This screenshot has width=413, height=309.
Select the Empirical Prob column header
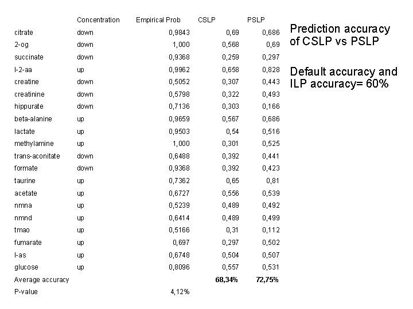coord(158,20)
